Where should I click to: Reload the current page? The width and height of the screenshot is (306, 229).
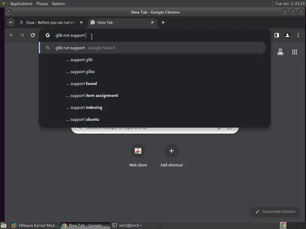coord(33,35)
